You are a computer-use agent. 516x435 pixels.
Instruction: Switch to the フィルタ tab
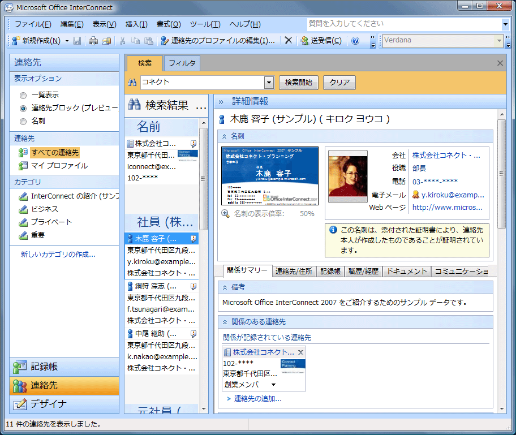pos(182,63)
